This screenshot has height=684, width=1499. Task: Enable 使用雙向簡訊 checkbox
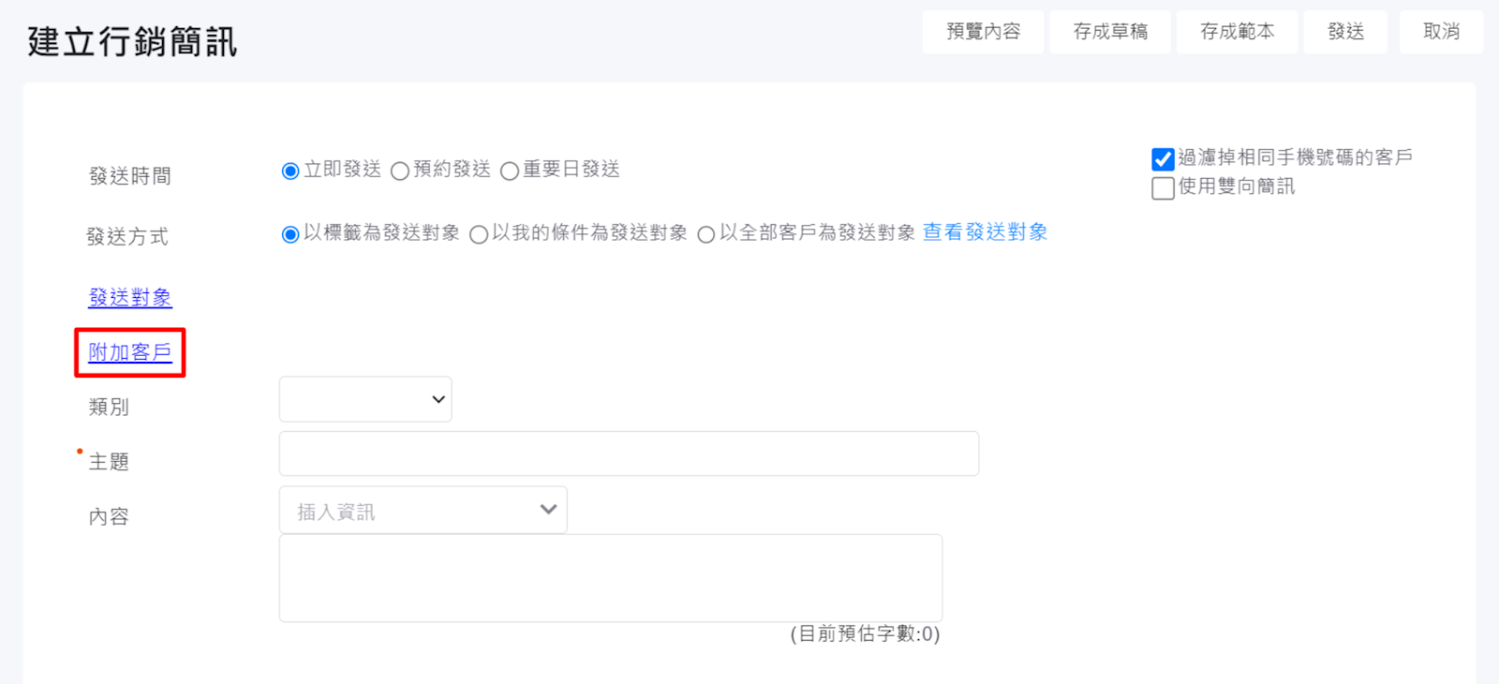coord(1163,188)
